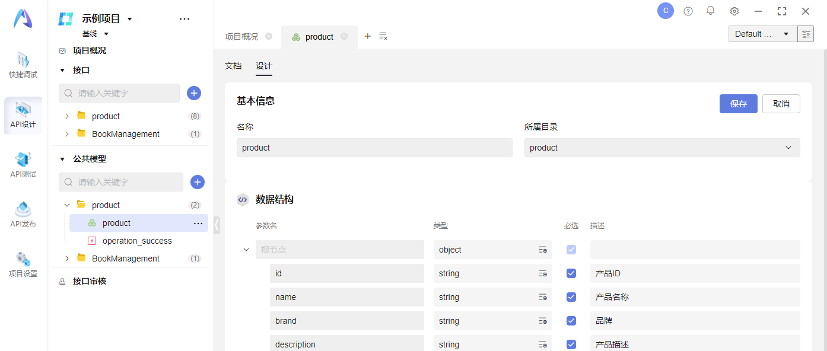Open the Default environment dropdown
Viewport: 827px width, 351px height.
pos(762,34)
